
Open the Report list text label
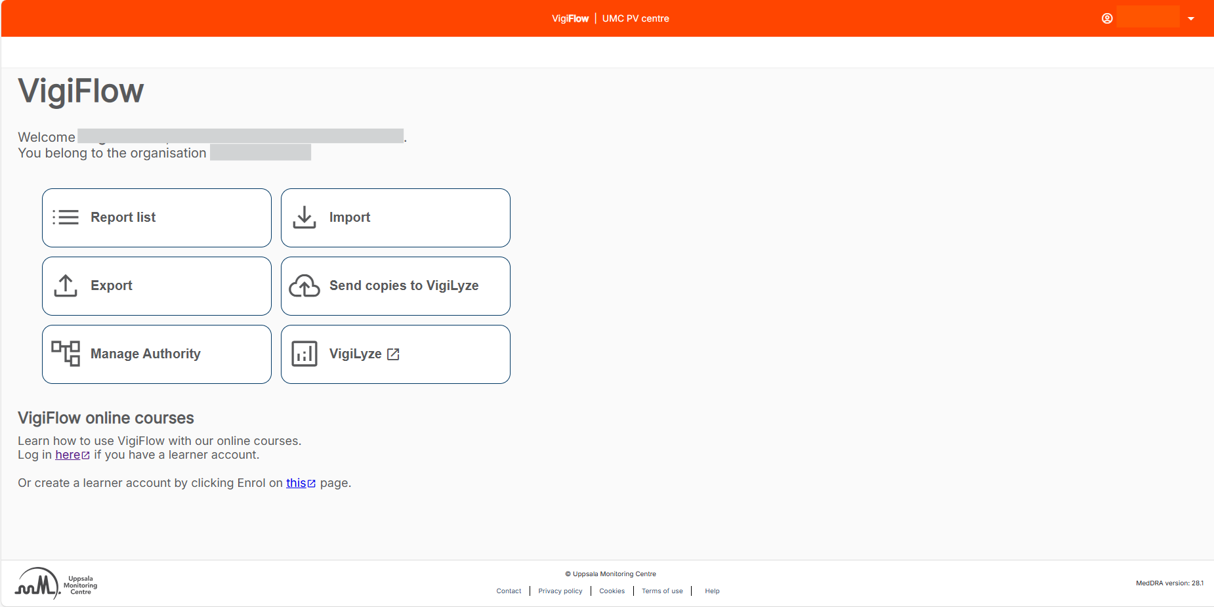coord(123,217)
